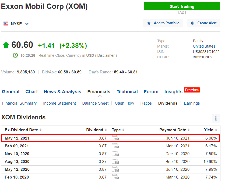The image size is (225, 185).
Task: Click the red Premium badge
Action: 192,90
